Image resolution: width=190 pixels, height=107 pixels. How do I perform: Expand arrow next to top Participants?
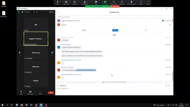pos(90,1)
